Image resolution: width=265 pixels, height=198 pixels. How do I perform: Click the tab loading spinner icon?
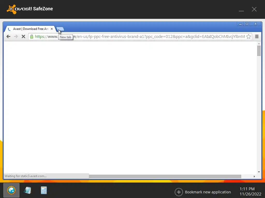point(9,29)
